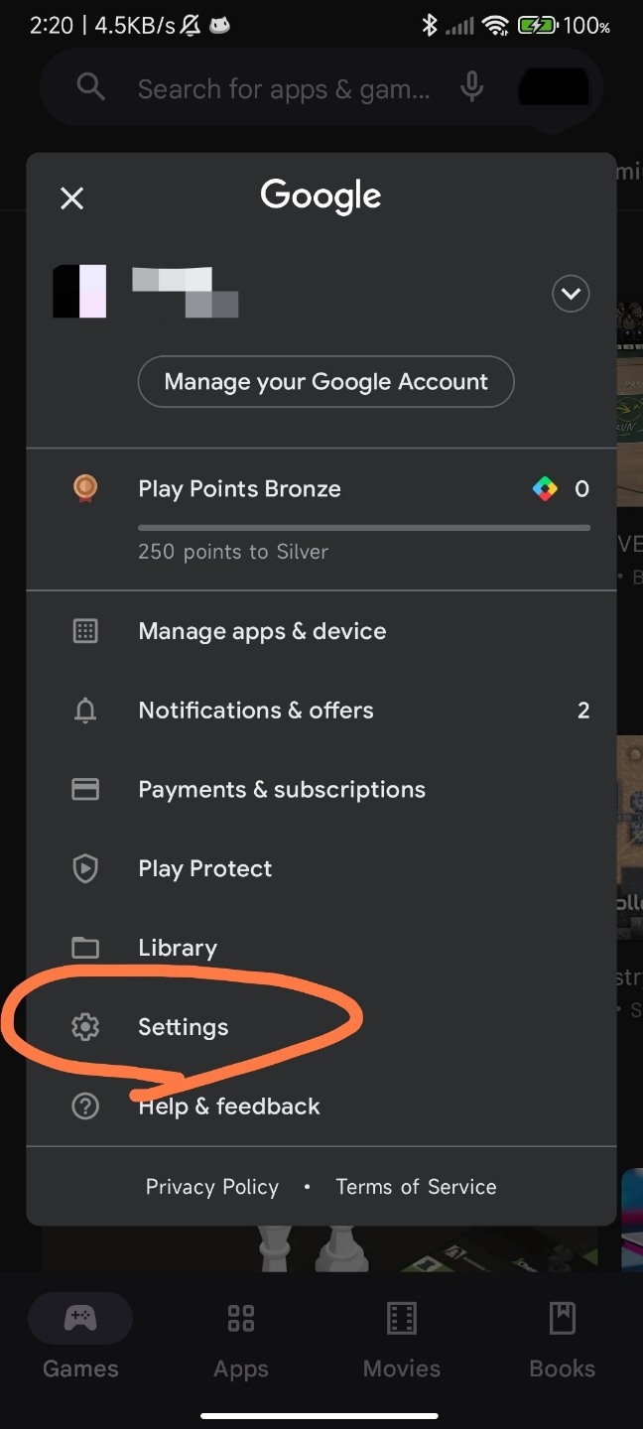The width and height of the screenshot is (643, 1429).
Task: Switch to the Books tab
Action: (563, 1341)
